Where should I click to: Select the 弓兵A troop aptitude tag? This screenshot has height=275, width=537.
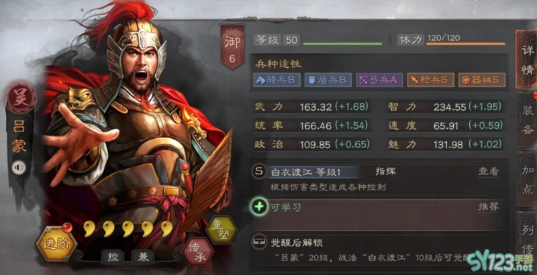(x=379, y=80)
